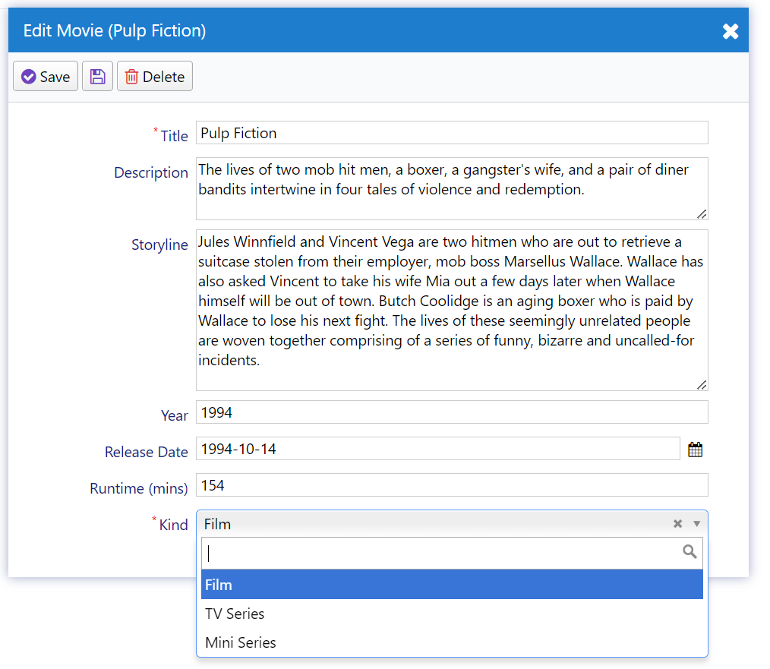Click the Runtime (mins) field
770x669 pixels.
(452, 484)
